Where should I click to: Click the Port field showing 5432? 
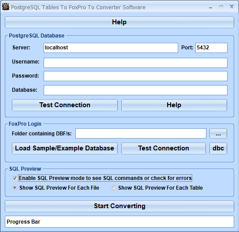coord(211,48)
